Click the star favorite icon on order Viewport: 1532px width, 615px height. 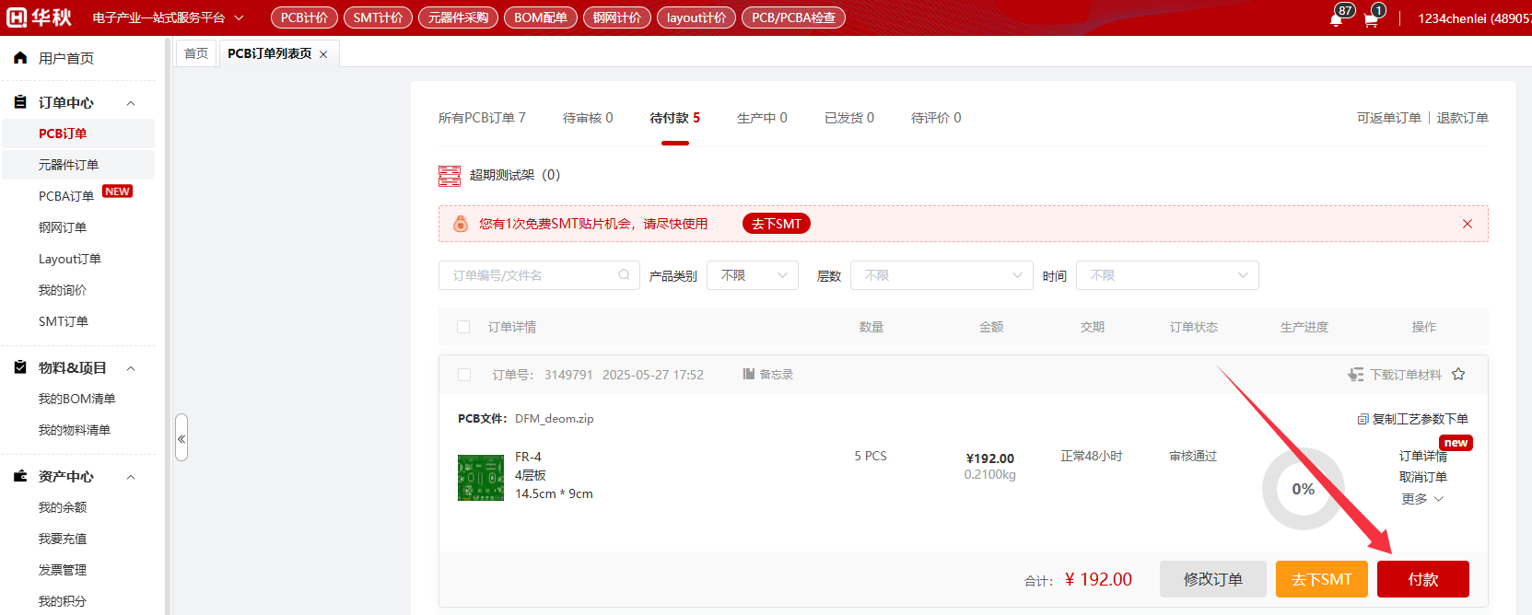[1458, 375]
